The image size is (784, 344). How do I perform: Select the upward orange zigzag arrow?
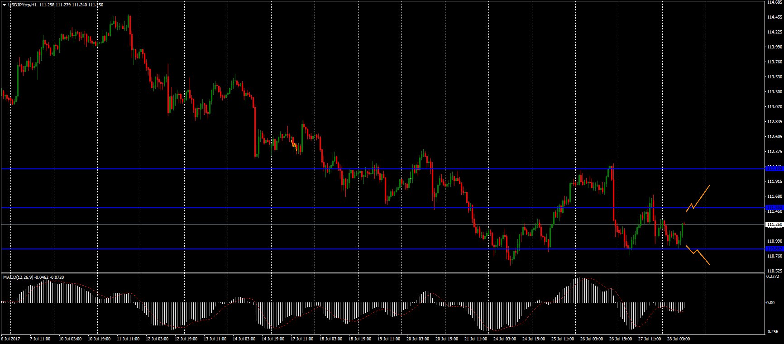(x=698, y=198)
